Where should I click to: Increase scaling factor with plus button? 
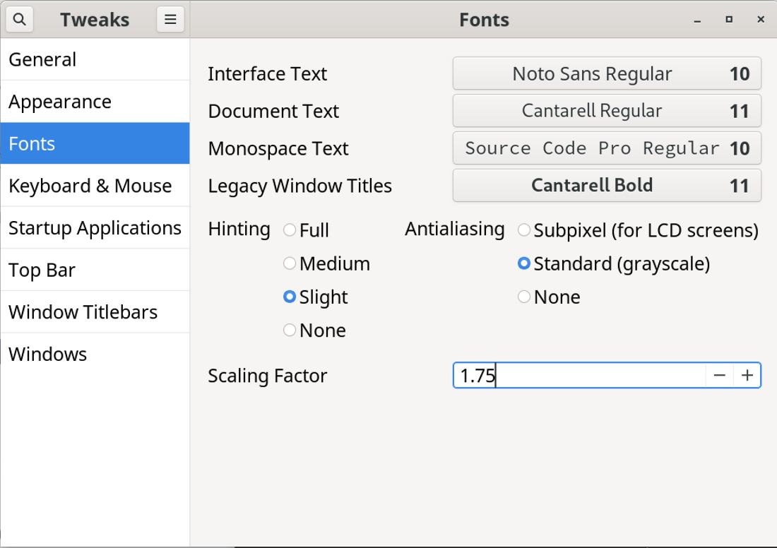point(747,376)
